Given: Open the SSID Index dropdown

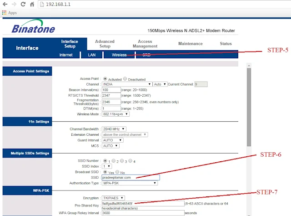Looking at the screenshot, I should (x=107, y=166).
